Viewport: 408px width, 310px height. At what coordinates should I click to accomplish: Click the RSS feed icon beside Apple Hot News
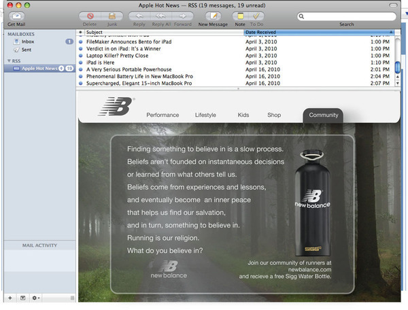point(16,69)
